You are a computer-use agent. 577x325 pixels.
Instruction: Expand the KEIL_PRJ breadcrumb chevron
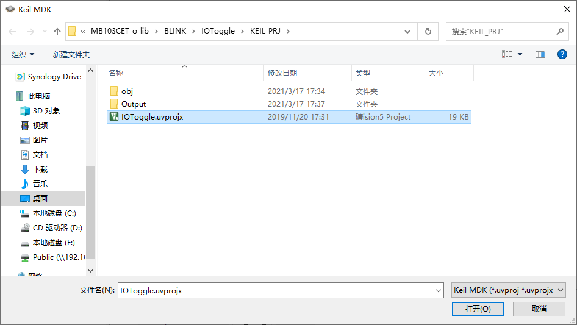(288, 31)
